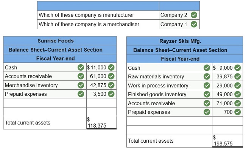Open the Sunrise Foods Cash account dropdown
246x151 pixels.
pos(45,67)
